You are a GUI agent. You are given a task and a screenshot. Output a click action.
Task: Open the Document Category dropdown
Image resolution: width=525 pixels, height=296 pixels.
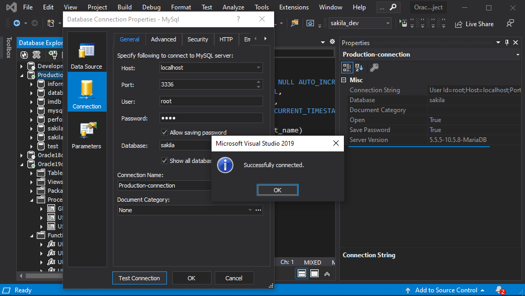click(x=250, y=210)
